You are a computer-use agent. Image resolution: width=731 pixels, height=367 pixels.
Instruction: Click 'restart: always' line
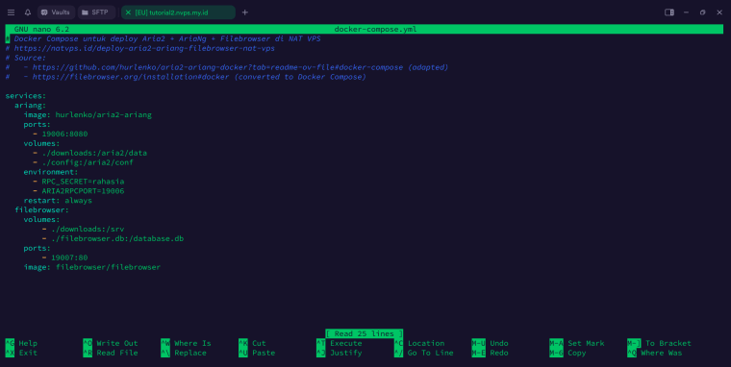click(58, 201)
